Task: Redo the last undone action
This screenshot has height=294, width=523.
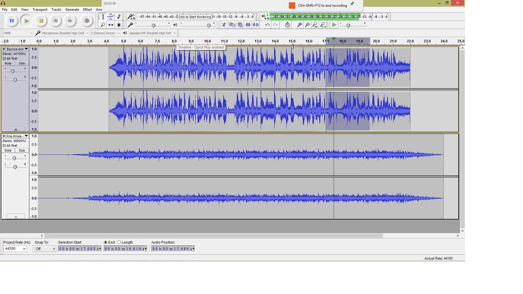Action: pos(275,25)
